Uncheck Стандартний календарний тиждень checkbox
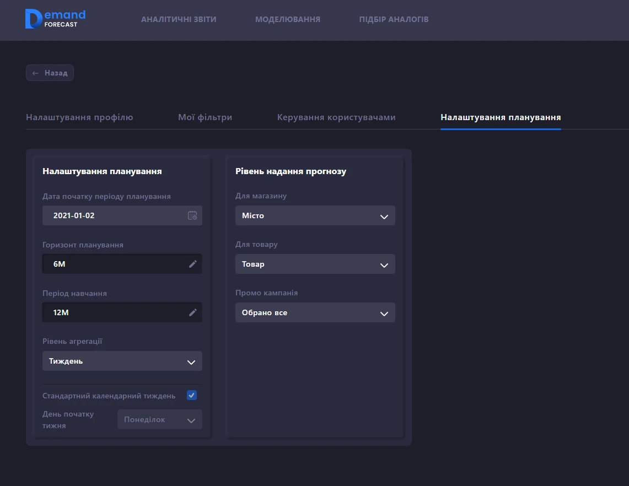629x486 pixels. click(x=192, y=395)
